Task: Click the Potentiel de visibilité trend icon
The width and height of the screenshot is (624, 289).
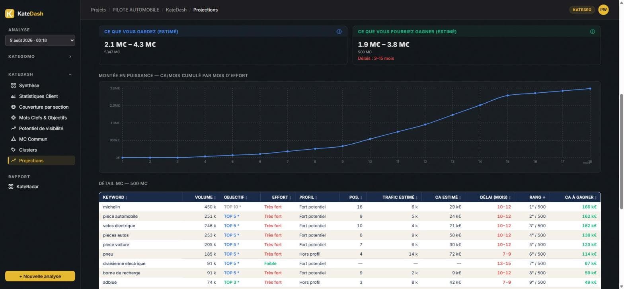Action: 13,129
